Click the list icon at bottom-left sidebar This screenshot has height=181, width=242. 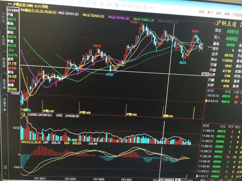coord(5,167)
